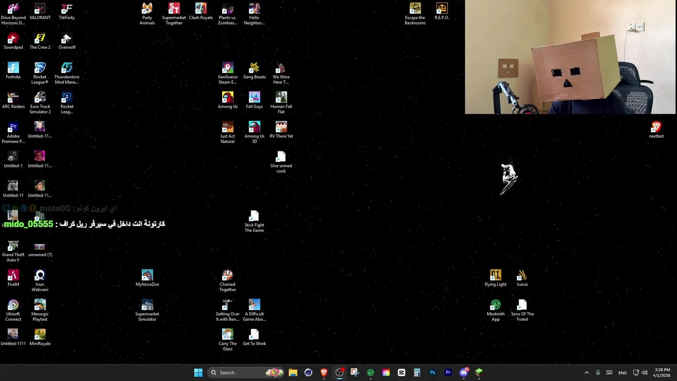Viewport: 677px width, 381px height.
Task: Open the Clash Royale shortcut
Action: click(201, 12)
